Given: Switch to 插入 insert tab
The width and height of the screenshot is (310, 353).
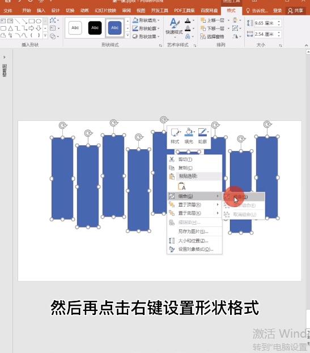Looking at the screenshot, I should point(41,10).
